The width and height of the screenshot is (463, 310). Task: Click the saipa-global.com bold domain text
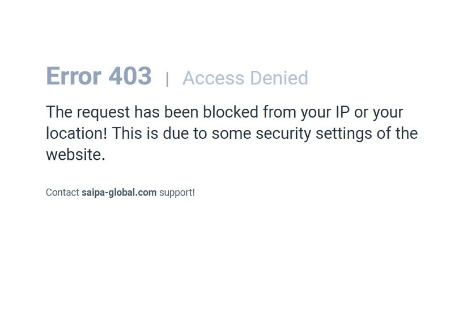[x=119, y=193]
